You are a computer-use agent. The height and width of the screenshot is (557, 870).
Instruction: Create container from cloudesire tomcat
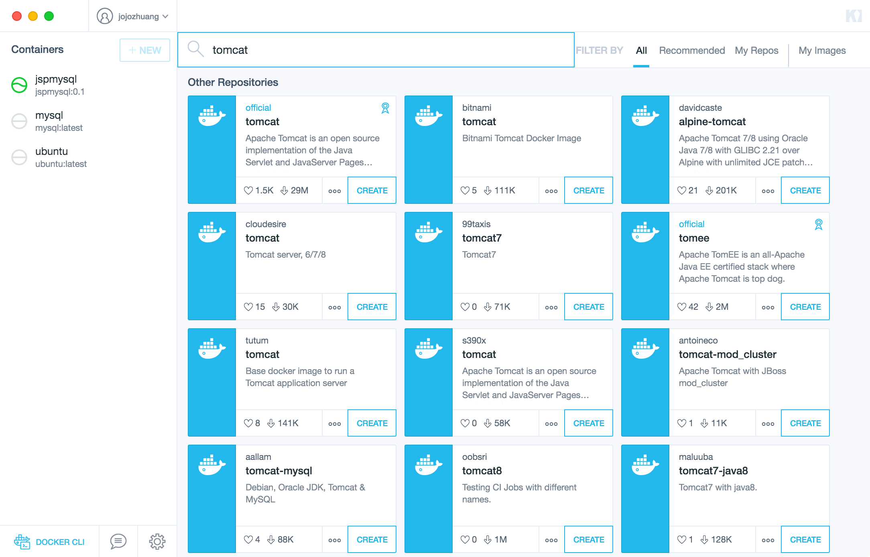[x=372, y=307]
